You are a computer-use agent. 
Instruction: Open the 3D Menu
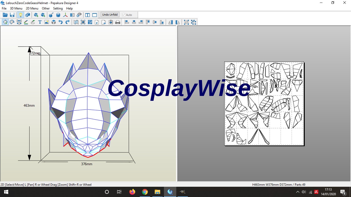[16, 8]
